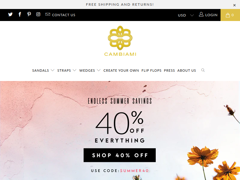Click the Shop 40% Off button
240x180 pixels.
point(120,155)
